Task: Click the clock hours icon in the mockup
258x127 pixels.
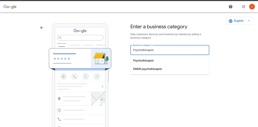Action: click(59, 110)
